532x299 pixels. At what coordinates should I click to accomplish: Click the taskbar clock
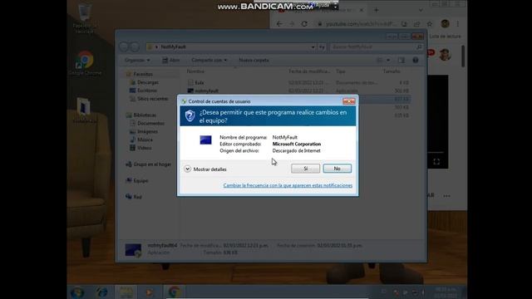point(446,292)
